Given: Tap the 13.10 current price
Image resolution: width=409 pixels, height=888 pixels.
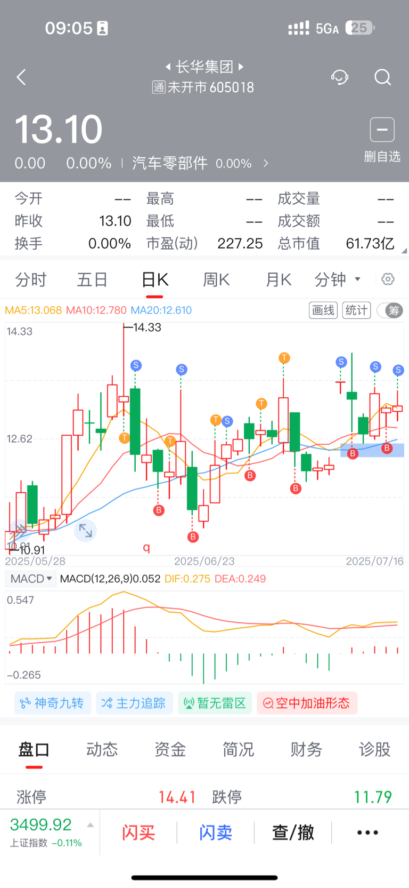Looking at the screenshot, I should pos(59,130).
